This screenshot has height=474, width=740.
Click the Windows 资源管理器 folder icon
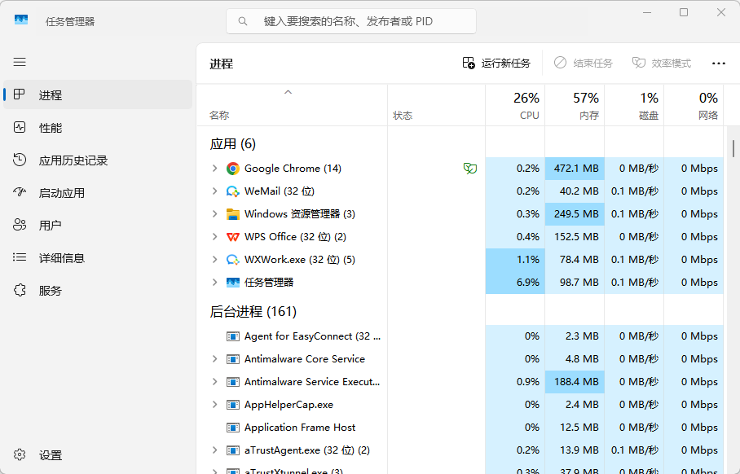233,214
